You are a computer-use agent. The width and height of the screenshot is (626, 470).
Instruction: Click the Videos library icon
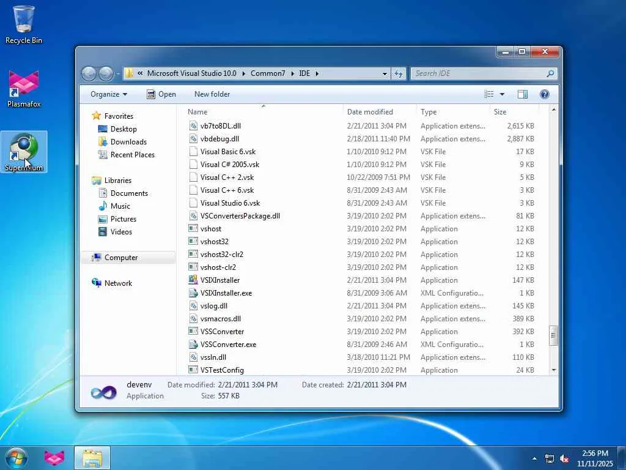pyautogui.click(x=103, y=232)
